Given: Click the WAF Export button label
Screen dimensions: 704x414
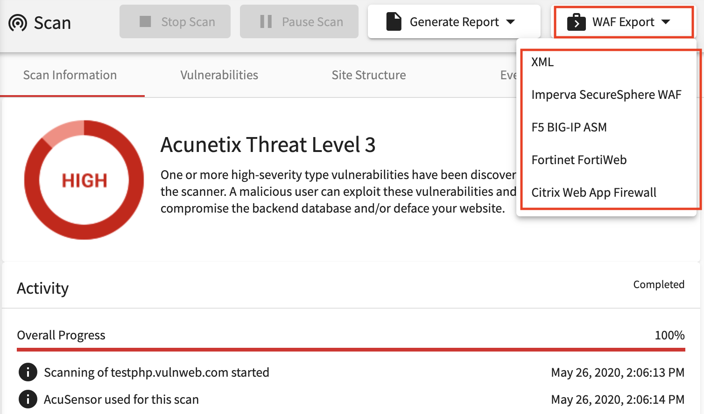Looking at the screenshot, I should click(x=623, y=22).
